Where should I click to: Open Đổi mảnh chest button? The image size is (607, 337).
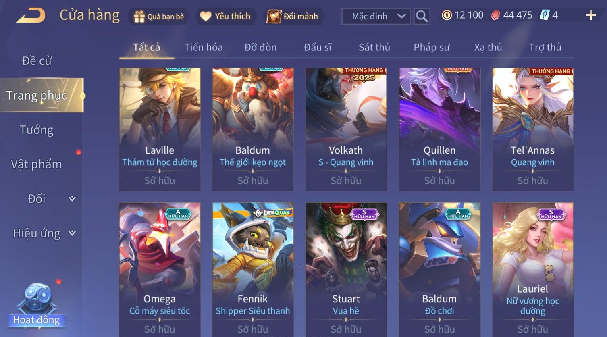[293, 16]
